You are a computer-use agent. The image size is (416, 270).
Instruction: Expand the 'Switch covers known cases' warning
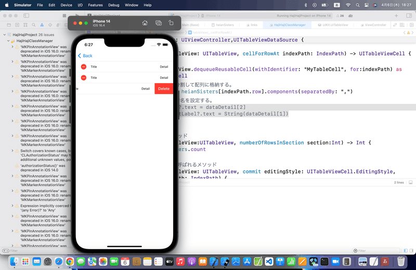[12, 151]
